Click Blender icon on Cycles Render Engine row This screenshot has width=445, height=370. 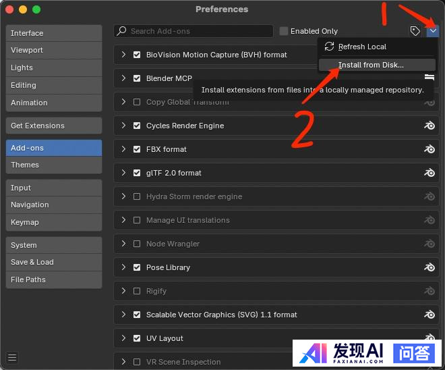tap(429, 126)
